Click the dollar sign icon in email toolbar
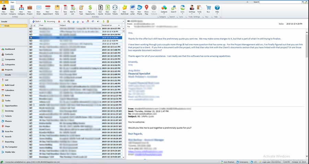 click(x=103, y=21)
